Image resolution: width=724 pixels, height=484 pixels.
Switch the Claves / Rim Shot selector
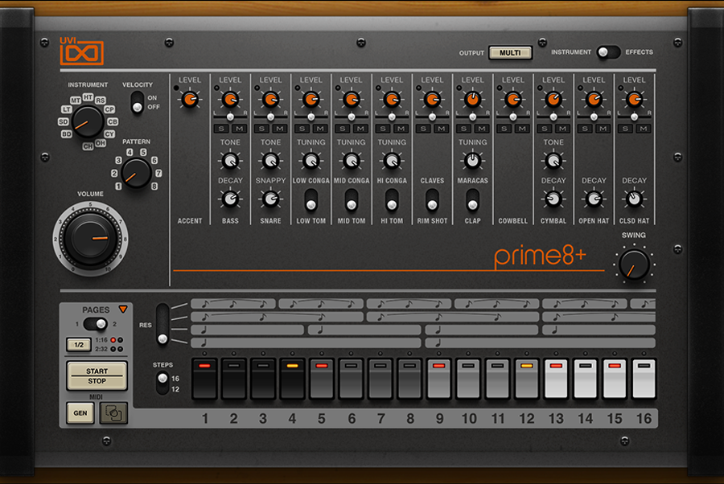432,199
